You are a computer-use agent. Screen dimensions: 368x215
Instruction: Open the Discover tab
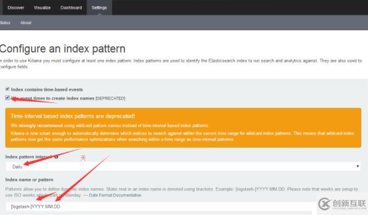click(16, 8)
